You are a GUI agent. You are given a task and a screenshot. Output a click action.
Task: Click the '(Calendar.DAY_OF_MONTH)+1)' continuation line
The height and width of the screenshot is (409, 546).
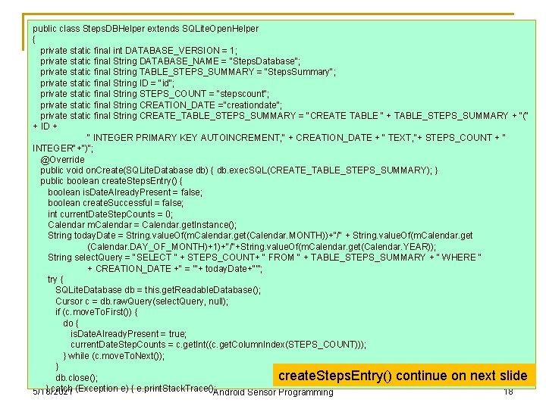[x=262, y=247]
